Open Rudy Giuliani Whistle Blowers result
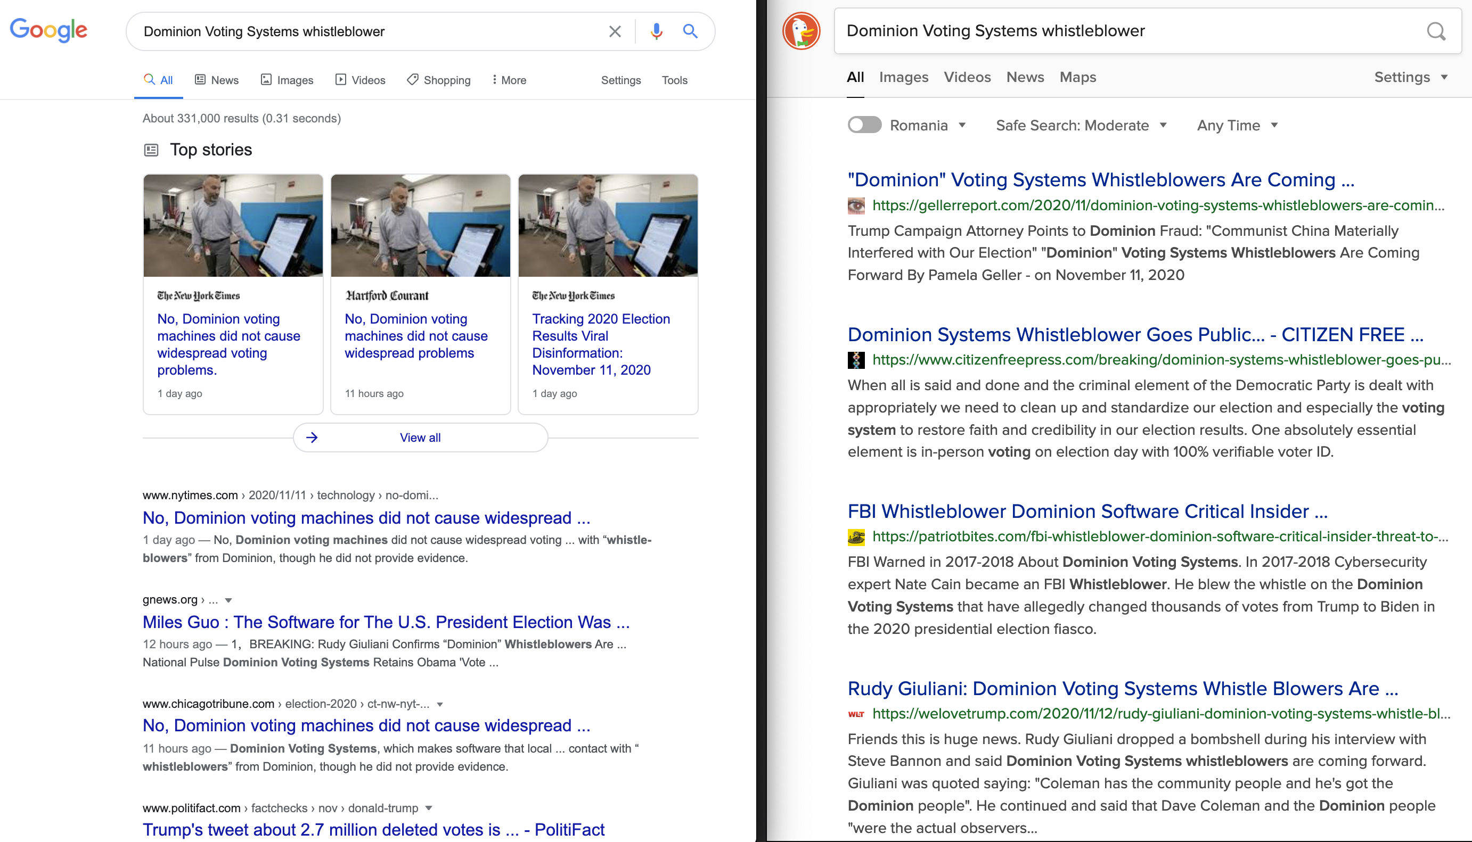Screen dimensions: 1472x842 click(x=1123, y=689)
